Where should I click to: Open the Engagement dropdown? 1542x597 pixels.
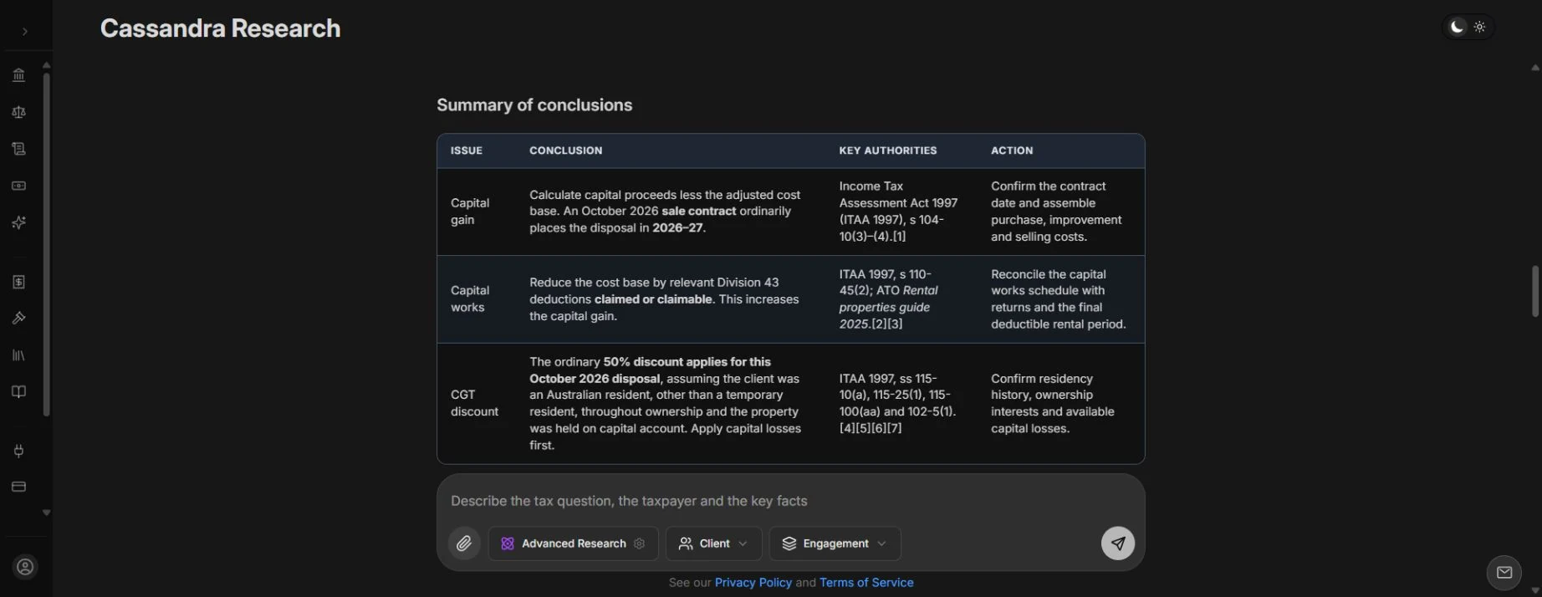(835, 543)
